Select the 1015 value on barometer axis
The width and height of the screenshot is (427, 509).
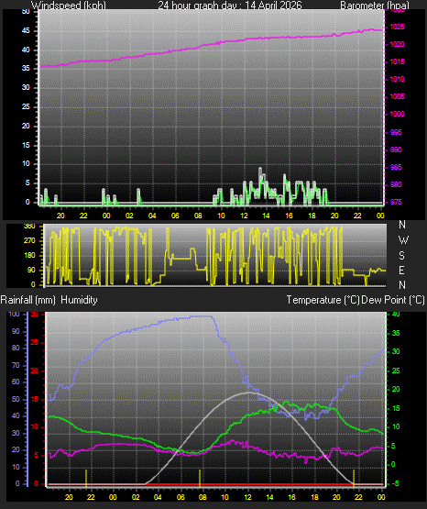(x=397, y=61)
